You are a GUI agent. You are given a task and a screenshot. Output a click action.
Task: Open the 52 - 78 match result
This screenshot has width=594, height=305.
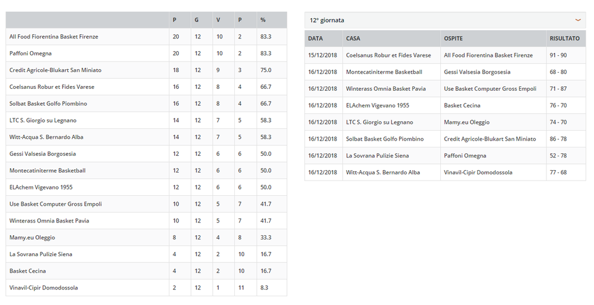[558, 156]
